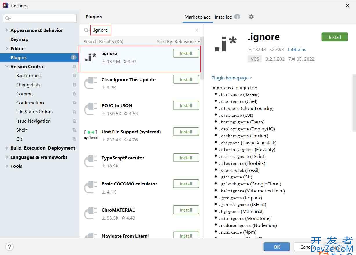Click the ChroMATERIAL plug icon
Screen dimensions: 356x255
(x=91, y=214)
